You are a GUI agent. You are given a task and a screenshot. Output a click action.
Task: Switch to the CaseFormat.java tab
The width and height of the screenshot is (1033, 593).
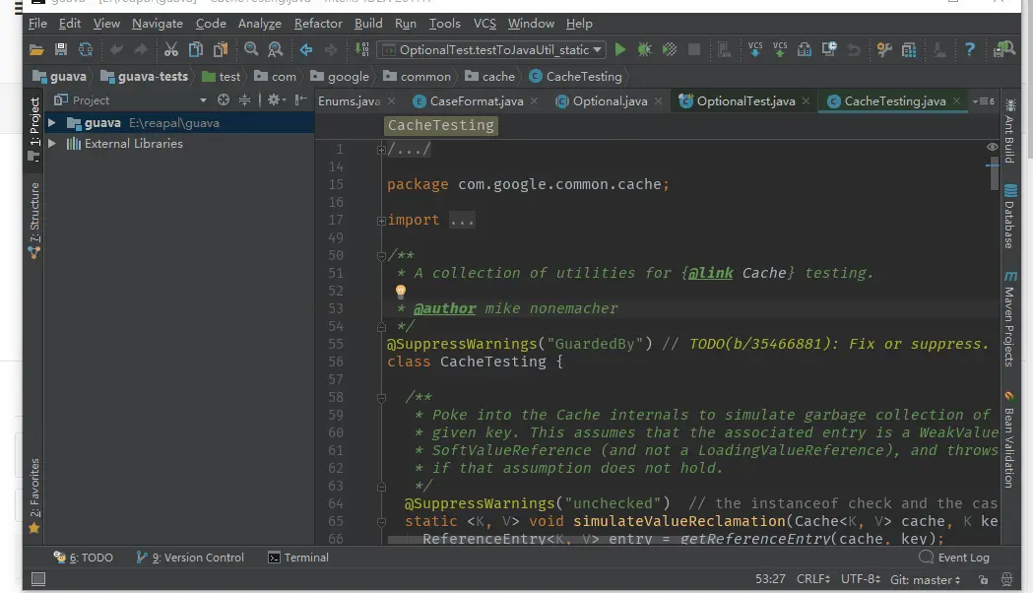point(476,100)
